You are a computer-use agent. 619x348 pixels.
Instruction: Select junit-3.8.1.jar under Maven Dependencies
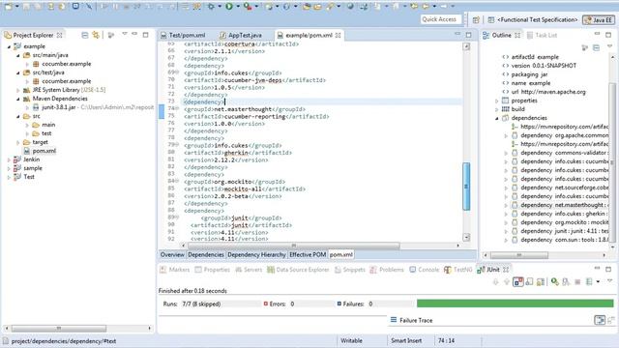[x=58, y=107]
